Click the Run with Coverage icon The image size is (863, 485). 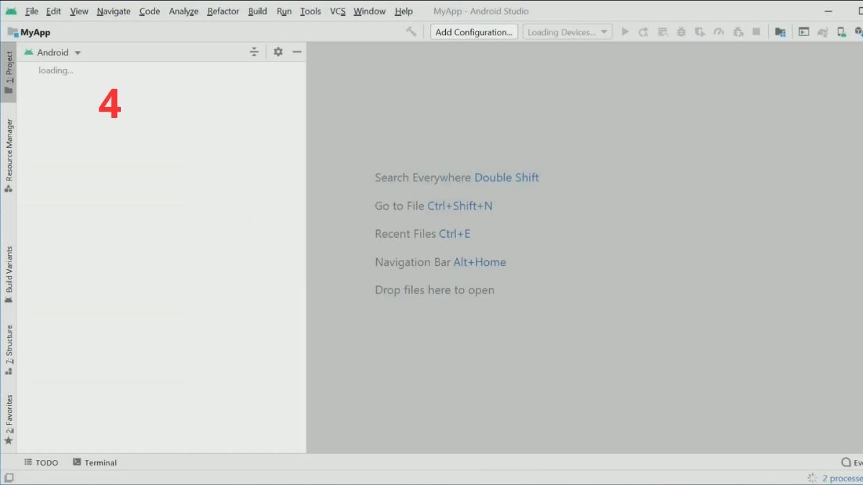click(700, 32)
